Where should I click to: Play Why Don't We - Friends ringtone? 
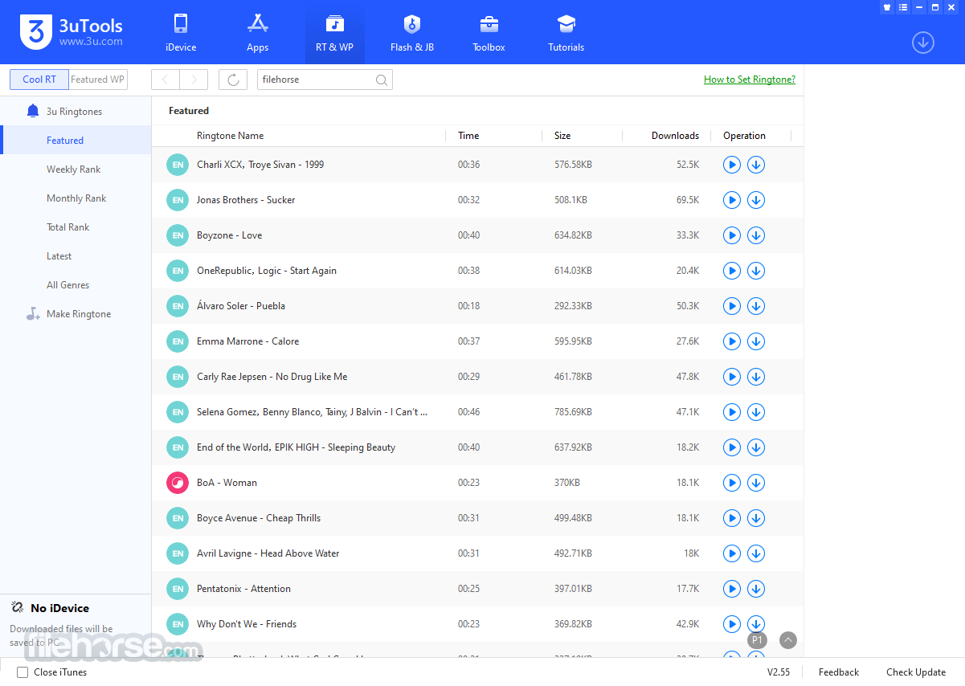pyautogui.click(x=731, y=624)
